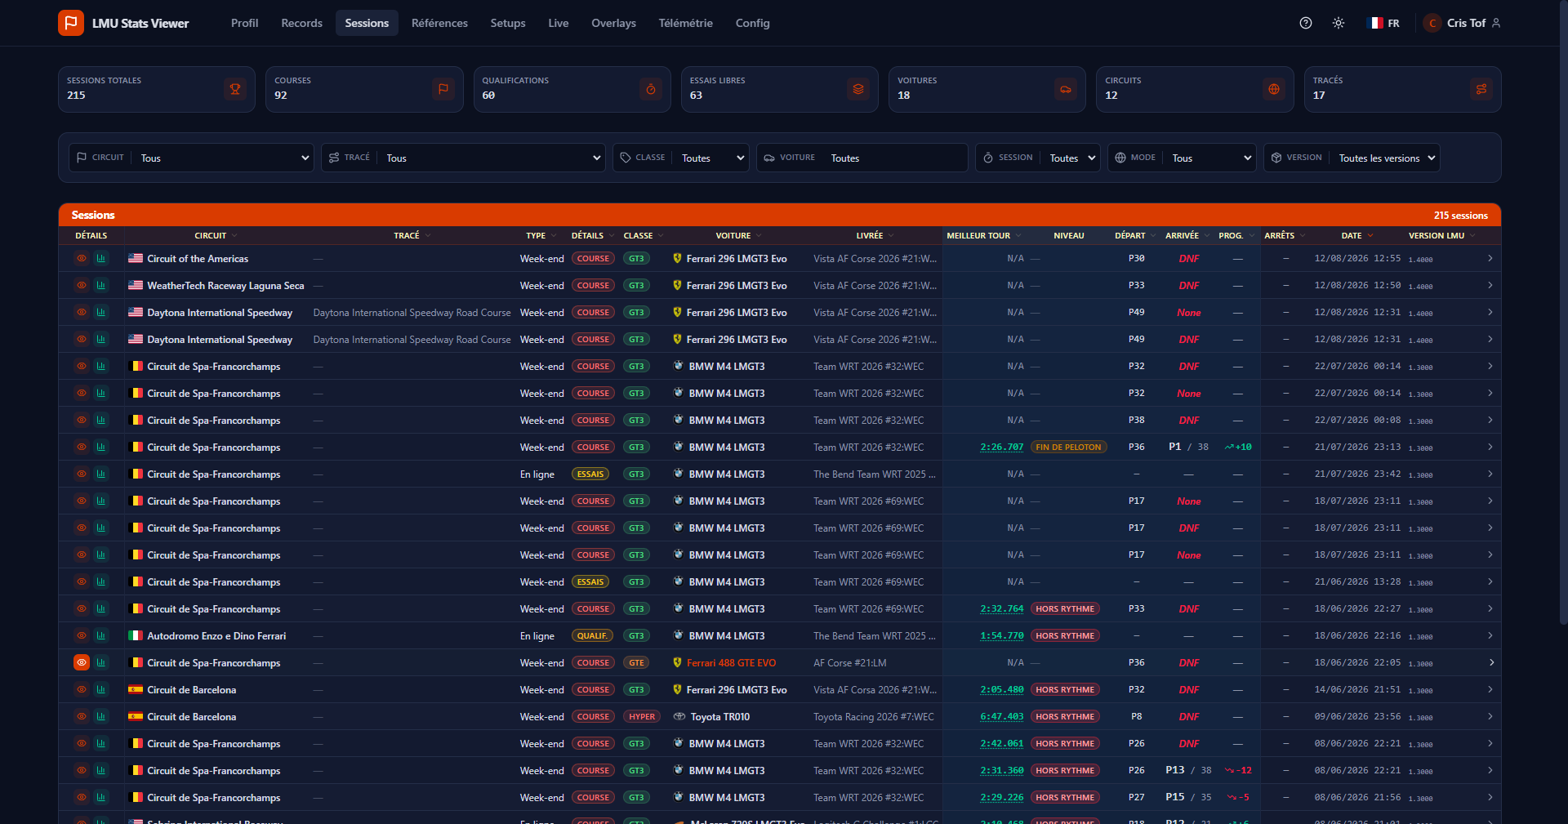This screenshot has height=824, width=1568.
Task: Expand the Toyota TR010 row chevron
Action: click(x=1490, y=716)
